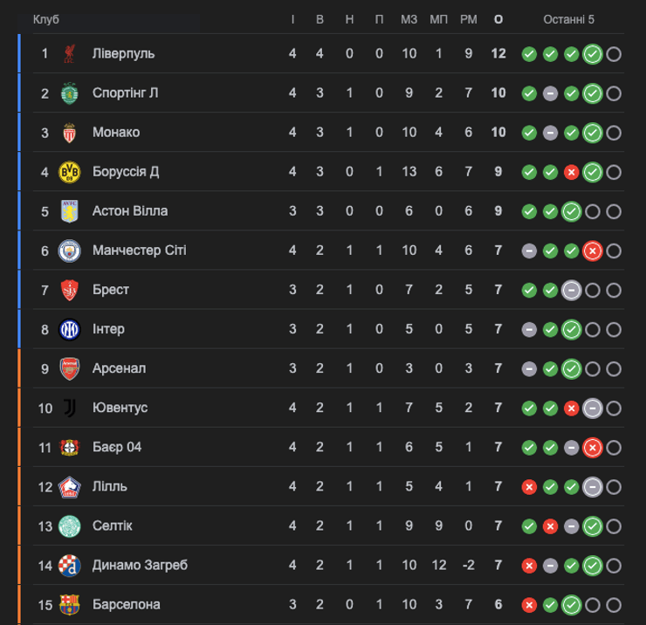Screen dimensions: 646x625
Task: Click the Aston Villa crest icon
Action: pyautogui.click(x=69, y=211)
